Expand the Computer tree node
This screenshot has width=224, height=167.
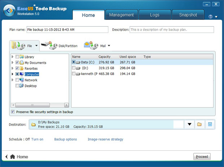point(13,74)
